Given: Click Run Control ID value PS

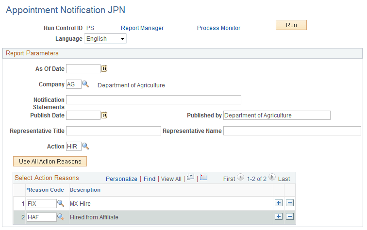Looking at the screenshot, I should pyautogui.click(x=90, y=28).
